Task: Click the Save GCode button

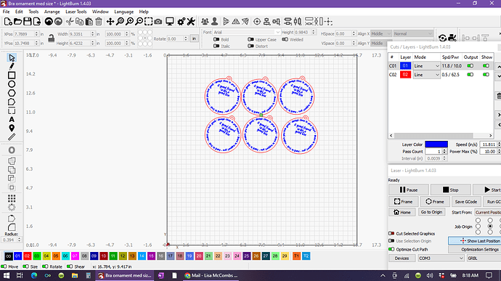Action: tap(466, 202)
